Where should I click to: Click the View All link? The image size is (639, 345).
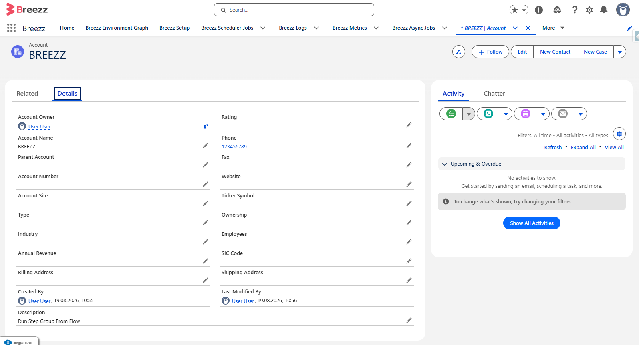pyautogui.click(x=614, y=148)
